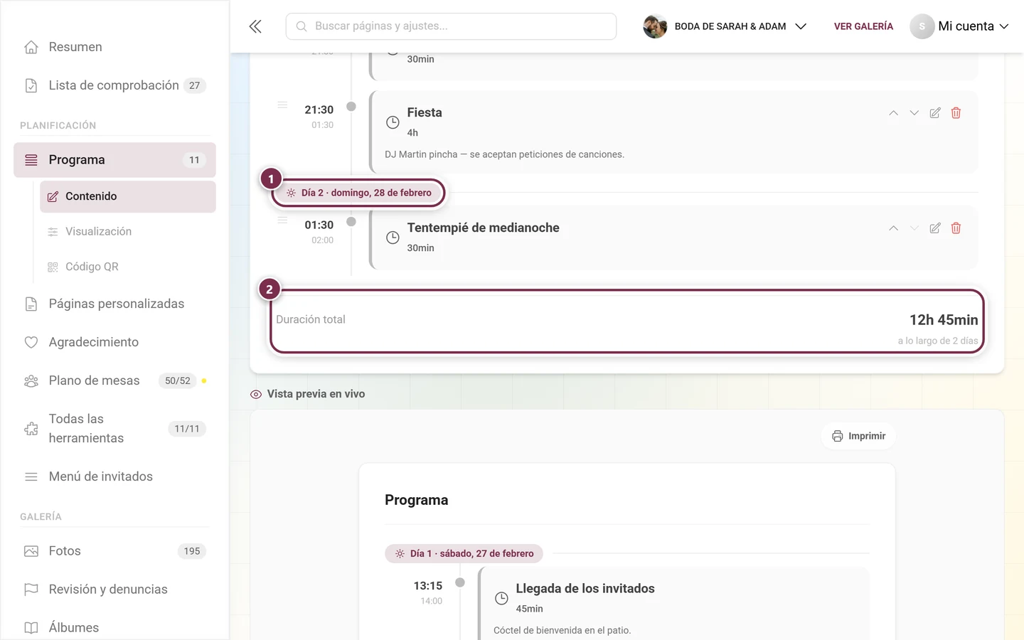Click the Llegada de los invitados preview title
The width and height of the screenshot is (1024, 640).
click(x=585, y=589)
